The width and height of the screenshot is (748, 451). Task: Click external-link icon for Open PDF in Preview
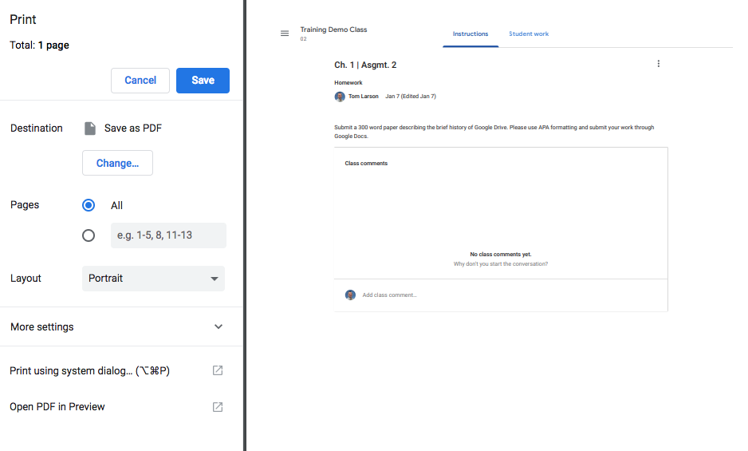click(x=218, y=406)
